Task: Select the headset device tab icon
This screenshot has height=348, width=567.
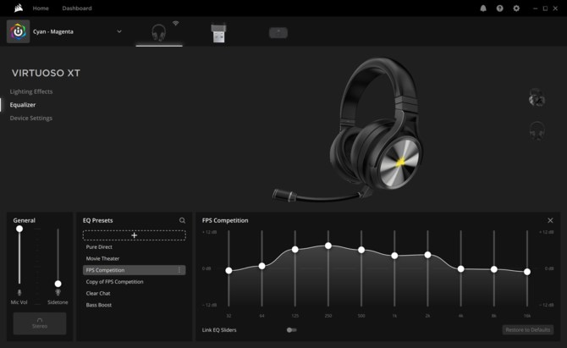Action: coord(159,32)
